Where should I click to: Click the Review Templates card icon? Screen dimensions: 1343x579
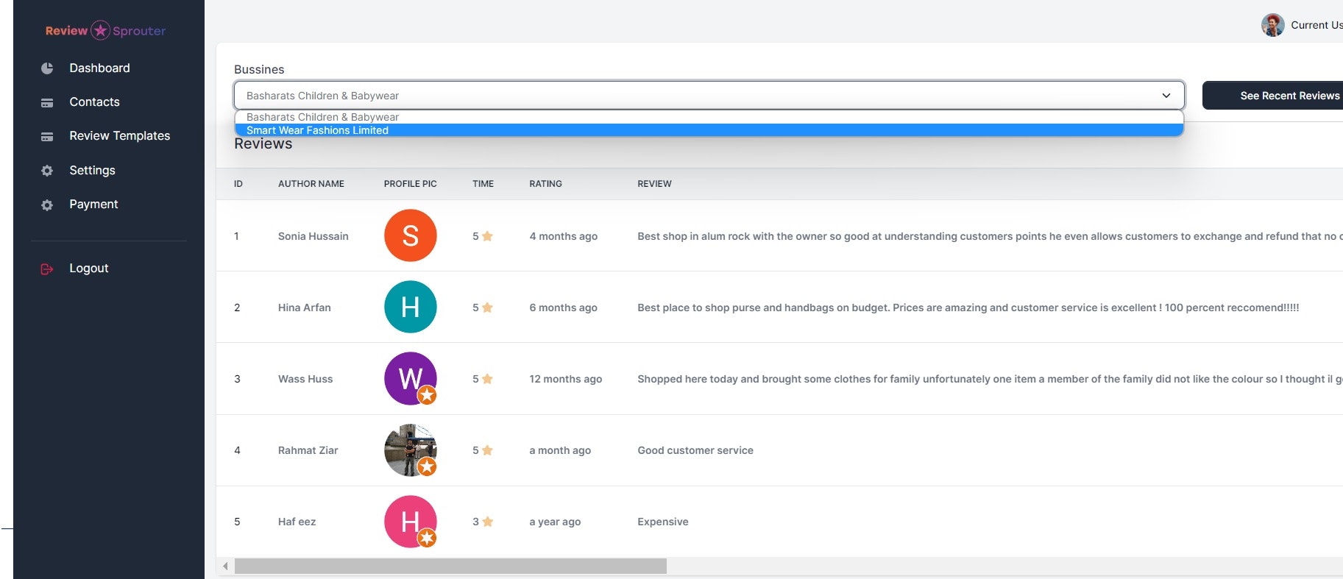(x=47, y=137)
